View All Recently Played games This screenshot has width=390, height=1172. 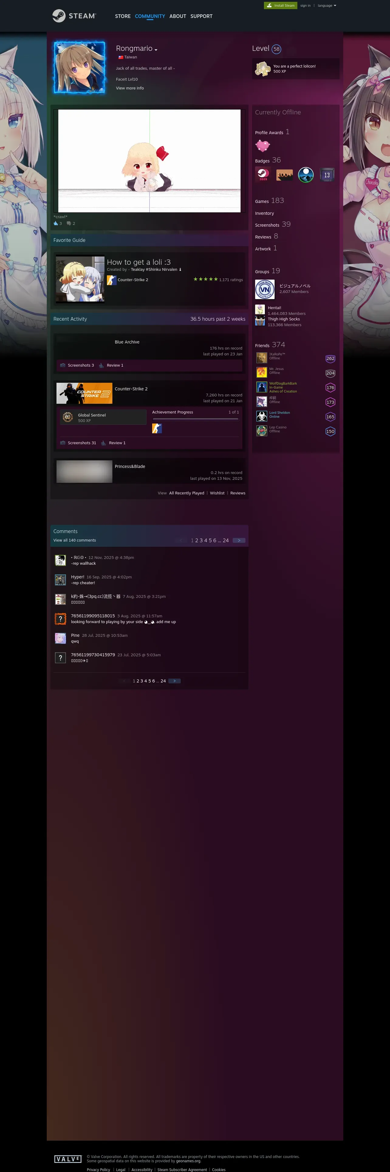tap(186, 493)
